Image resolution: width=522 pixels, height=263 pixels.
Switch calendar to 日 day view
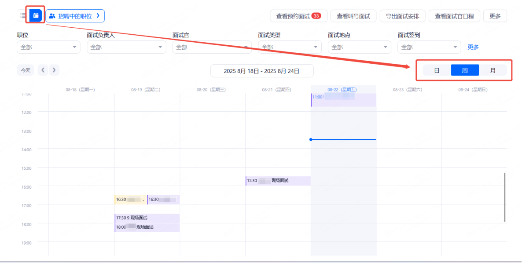[x=437, y=70]
